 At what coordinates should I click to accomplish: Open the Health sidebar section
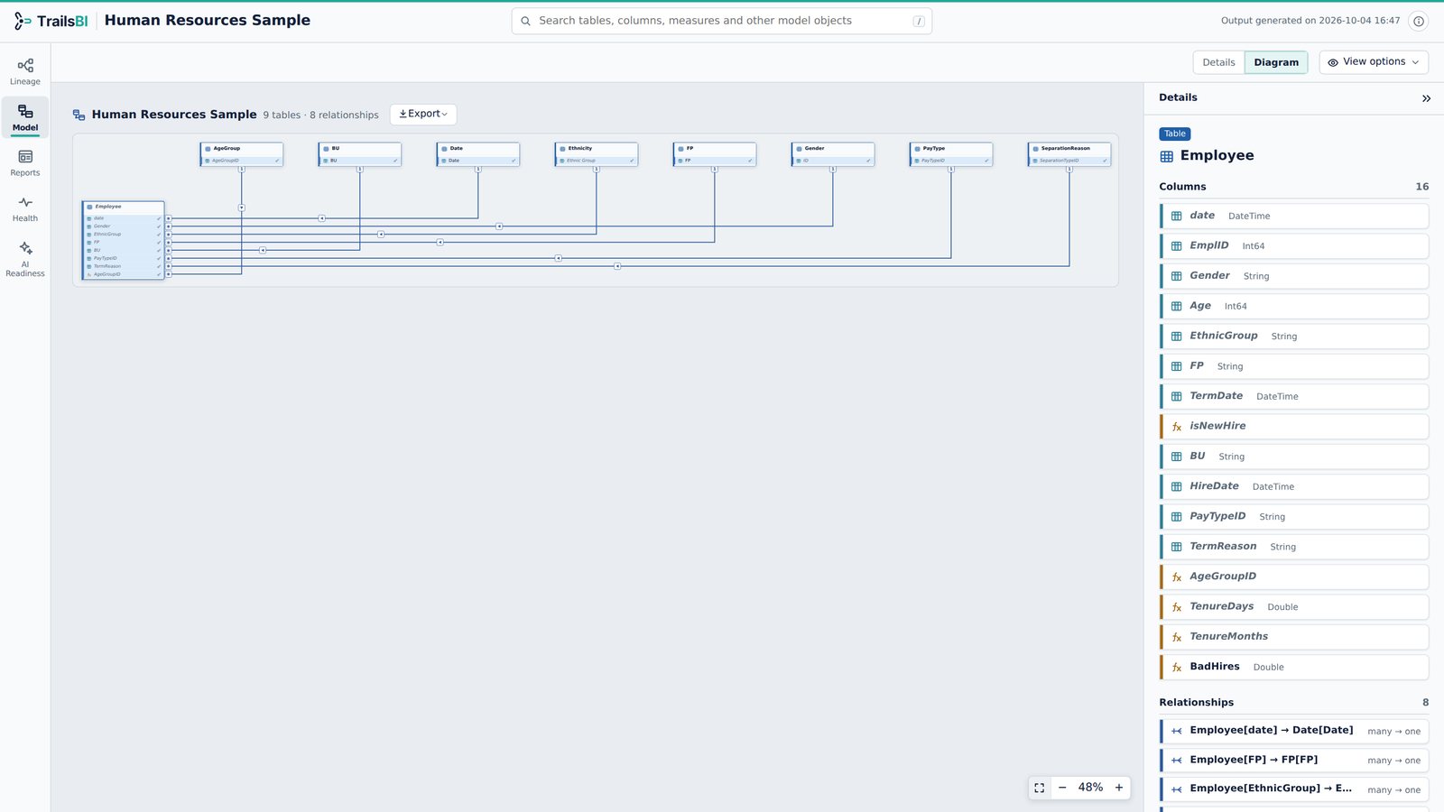(25, 209)
